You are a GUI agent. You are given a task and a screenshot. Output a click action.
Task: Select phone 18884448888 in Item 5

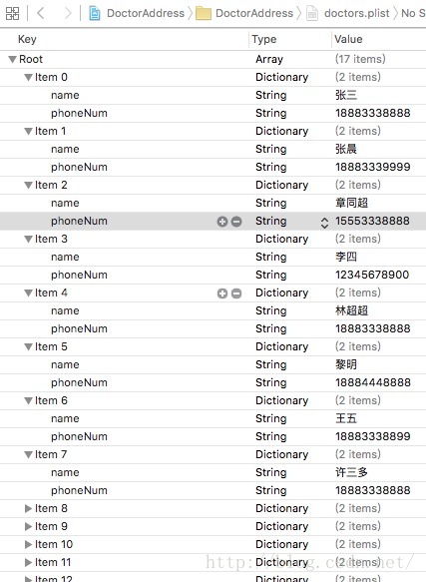[x=372, y=382]
